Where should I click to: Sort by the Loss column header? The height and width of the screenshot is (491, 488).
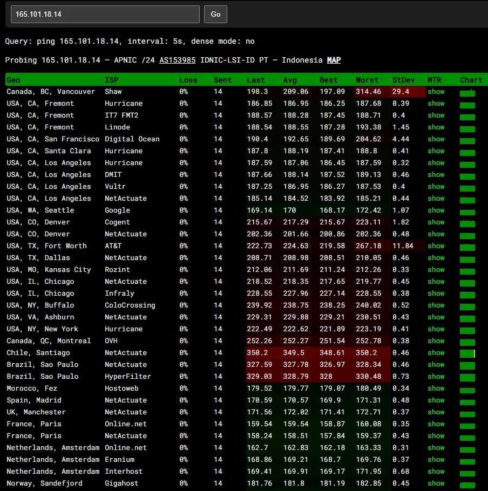(x=188, y=80)
